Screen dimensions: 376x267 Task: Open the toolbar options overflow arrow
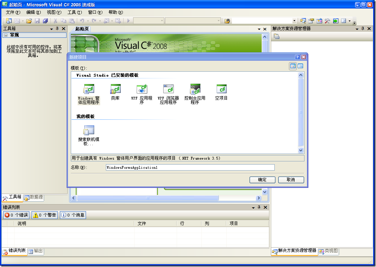pos(354,23)
